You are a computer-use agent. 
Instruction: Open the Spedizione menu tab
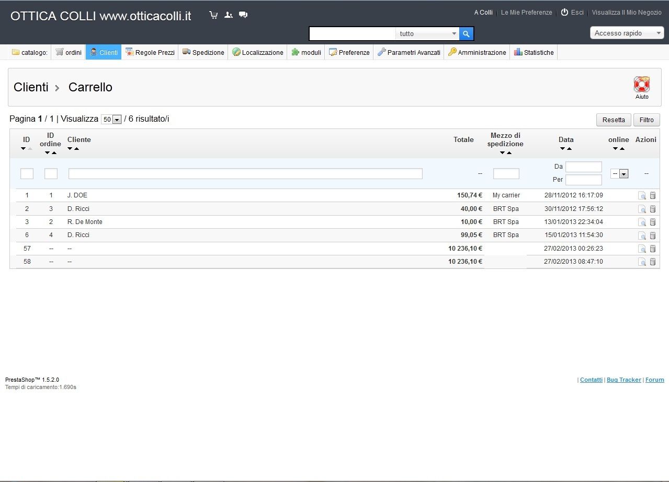tap(203, 52)
